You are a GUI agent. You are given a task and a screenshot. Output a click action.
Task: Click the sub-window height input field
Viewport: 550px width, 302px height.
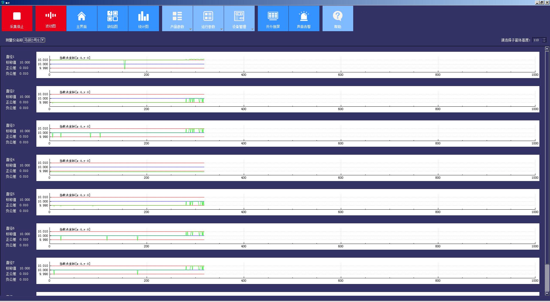click(x=537, y=40)
